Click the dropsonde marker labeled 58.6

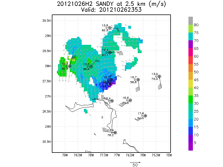[138, 80]
